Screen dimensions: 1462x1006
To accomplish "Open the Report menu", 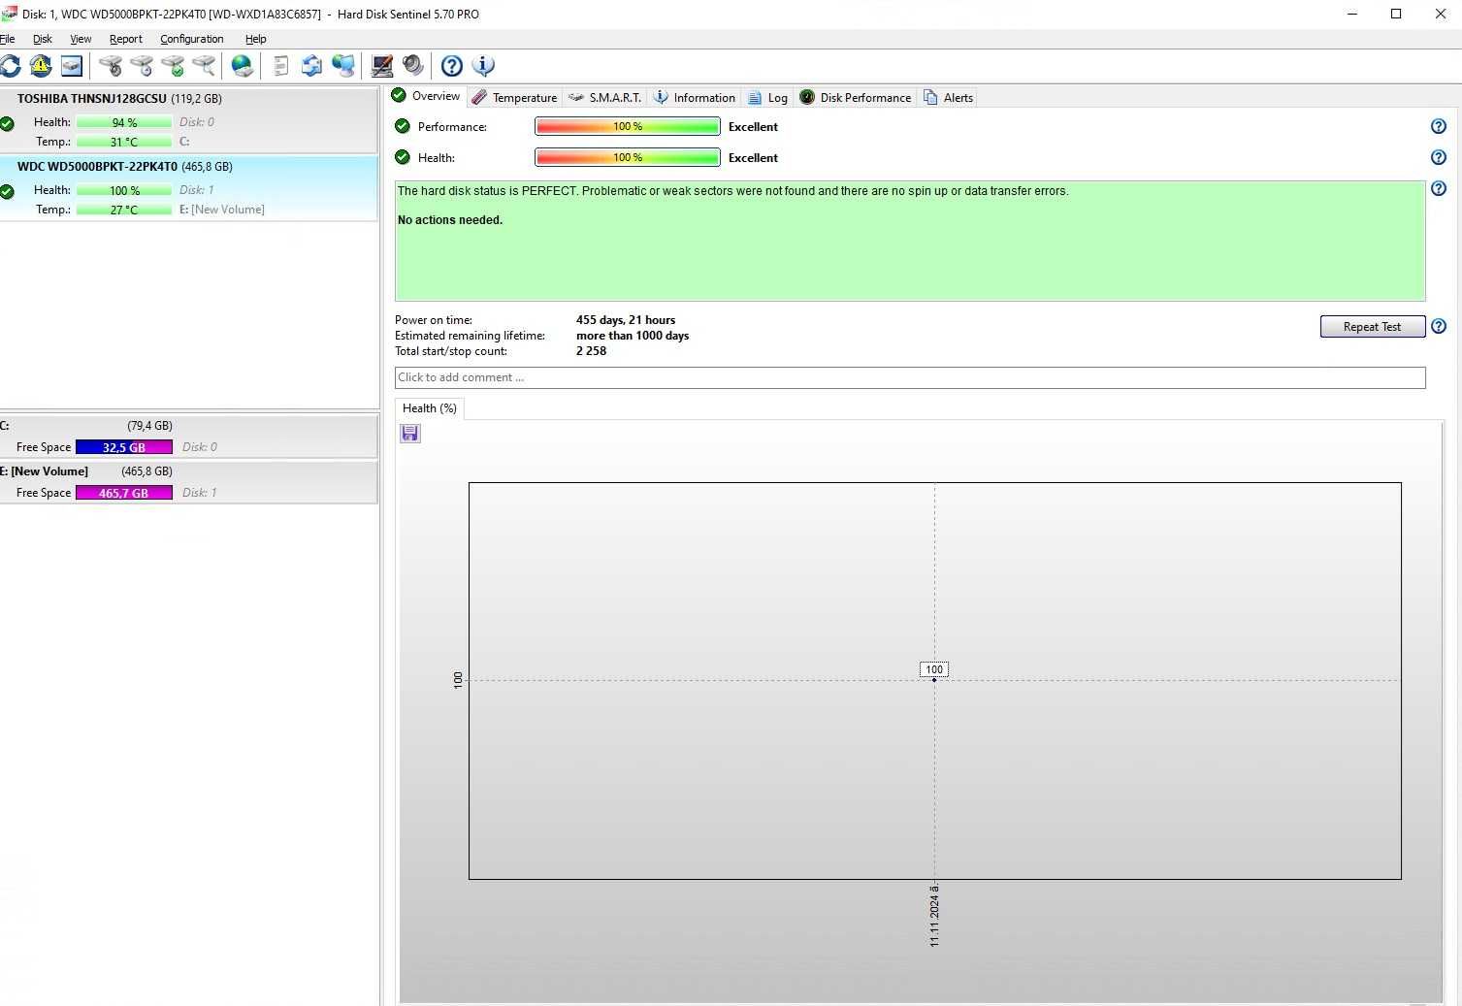I will [126, 39].
